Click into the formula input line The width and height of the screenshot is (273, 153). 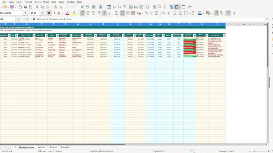coord(150,19)
